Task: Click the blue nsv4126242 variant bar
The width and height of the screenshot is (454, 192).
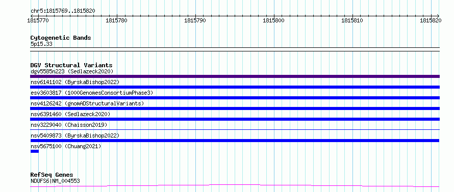Action: tap(235, 108)
